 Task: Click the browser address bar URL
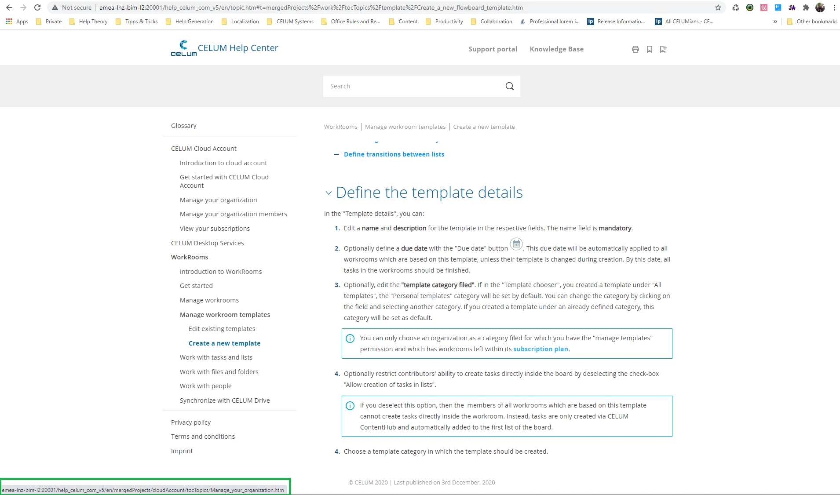click(311, 7)
